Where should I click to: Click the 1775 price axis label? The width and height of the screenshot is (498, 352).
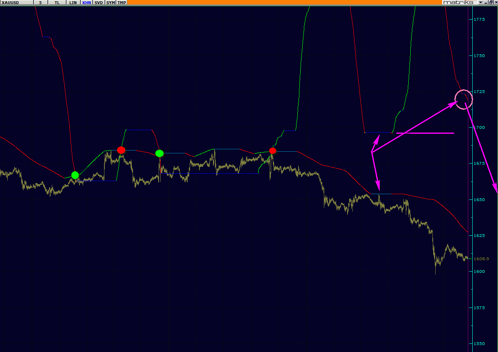(479, 19)
